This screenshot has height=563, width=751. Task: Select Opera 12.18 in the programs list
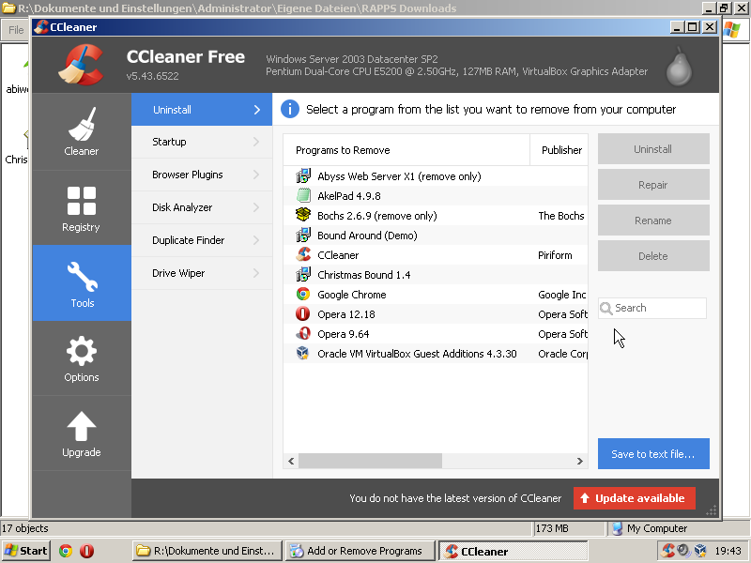[345, 314]
